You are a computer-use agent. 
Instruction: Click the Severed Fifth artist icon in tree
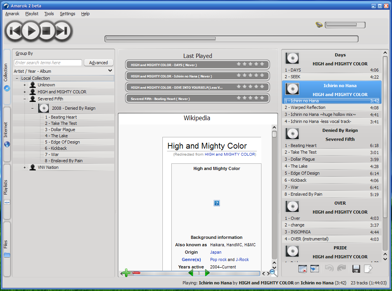click(33, 99)
